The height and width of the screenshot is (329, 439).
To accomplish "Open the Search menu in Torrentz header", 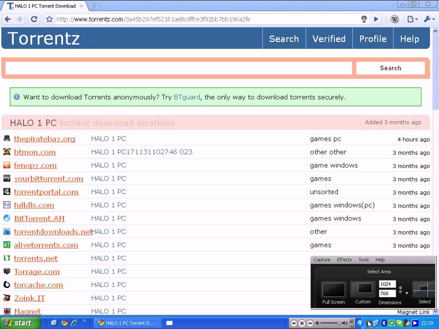I will tap(284, 38).
